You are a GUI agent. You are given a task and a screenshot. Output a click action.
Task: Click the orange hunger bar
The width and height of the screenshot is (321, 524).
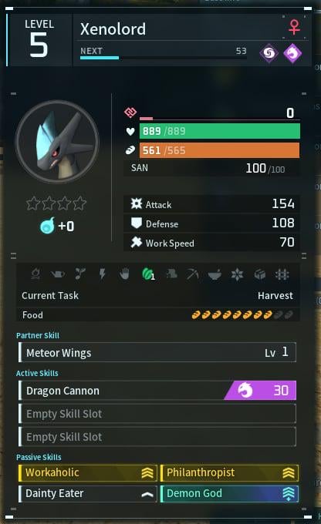pos(220,150)
